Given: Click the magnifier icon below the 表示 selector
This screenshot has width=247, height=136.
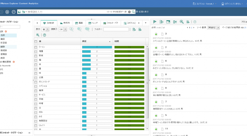Looking at the screenshot, I should point(38,35).
